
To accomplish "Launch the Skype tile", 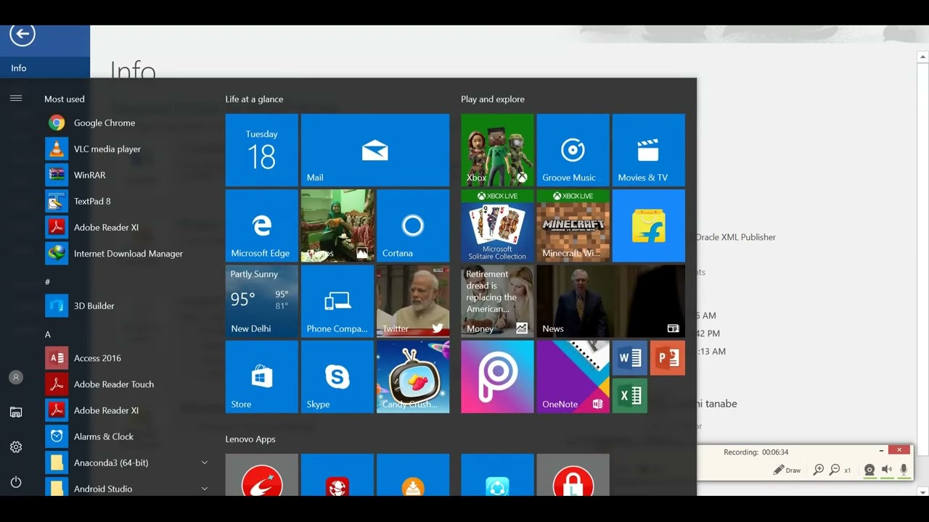I will [x=337, y=377].
